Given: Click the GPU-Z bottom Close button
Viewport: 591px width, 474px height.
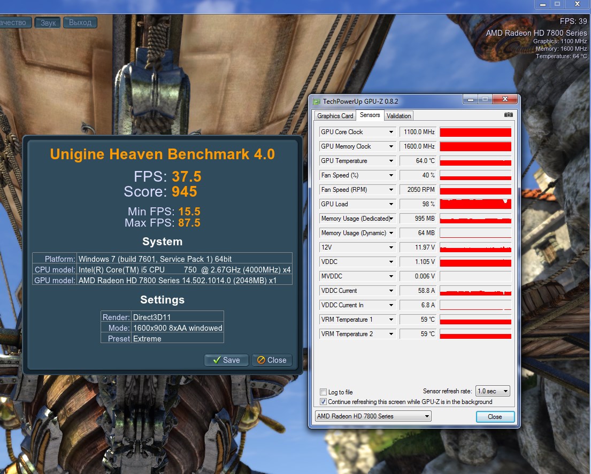Looking at the screenshot, I should [495, 417].
